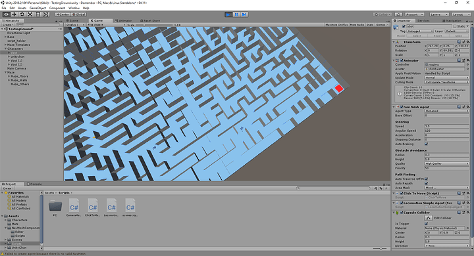Toggle Global handle rotation button
The image size is (474, 256).
[79, 14]
